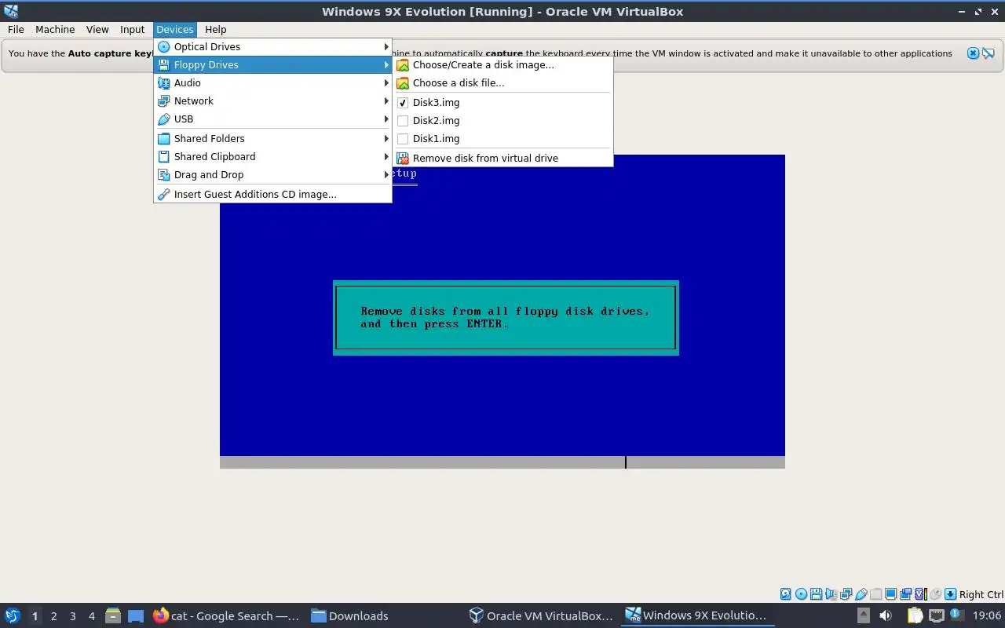Click the display status bar icon
This screenshot has height=628, width=1005.
tap(891, 594)
